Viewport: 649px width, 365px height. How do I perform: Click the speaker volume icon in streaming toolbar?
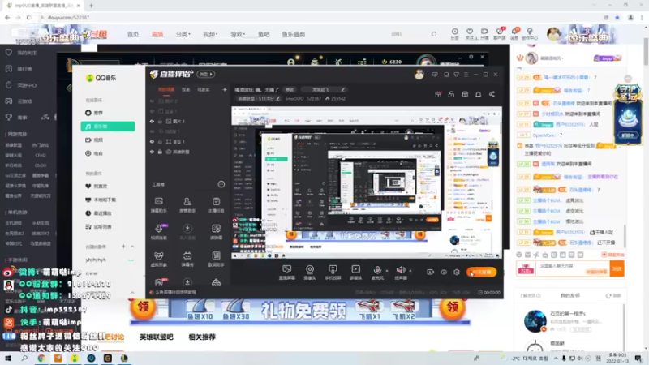point(400,270)
